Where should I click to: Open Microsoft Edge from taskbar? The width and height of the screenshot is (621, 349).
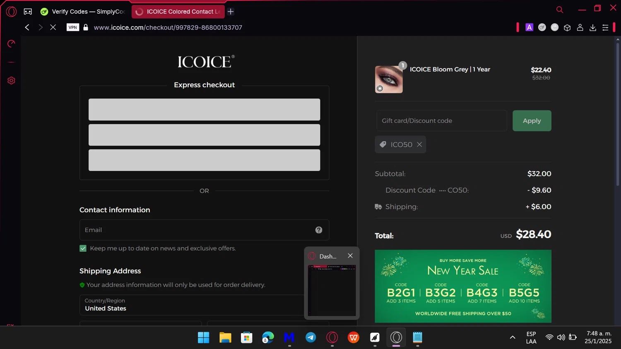tap(268, 337)
